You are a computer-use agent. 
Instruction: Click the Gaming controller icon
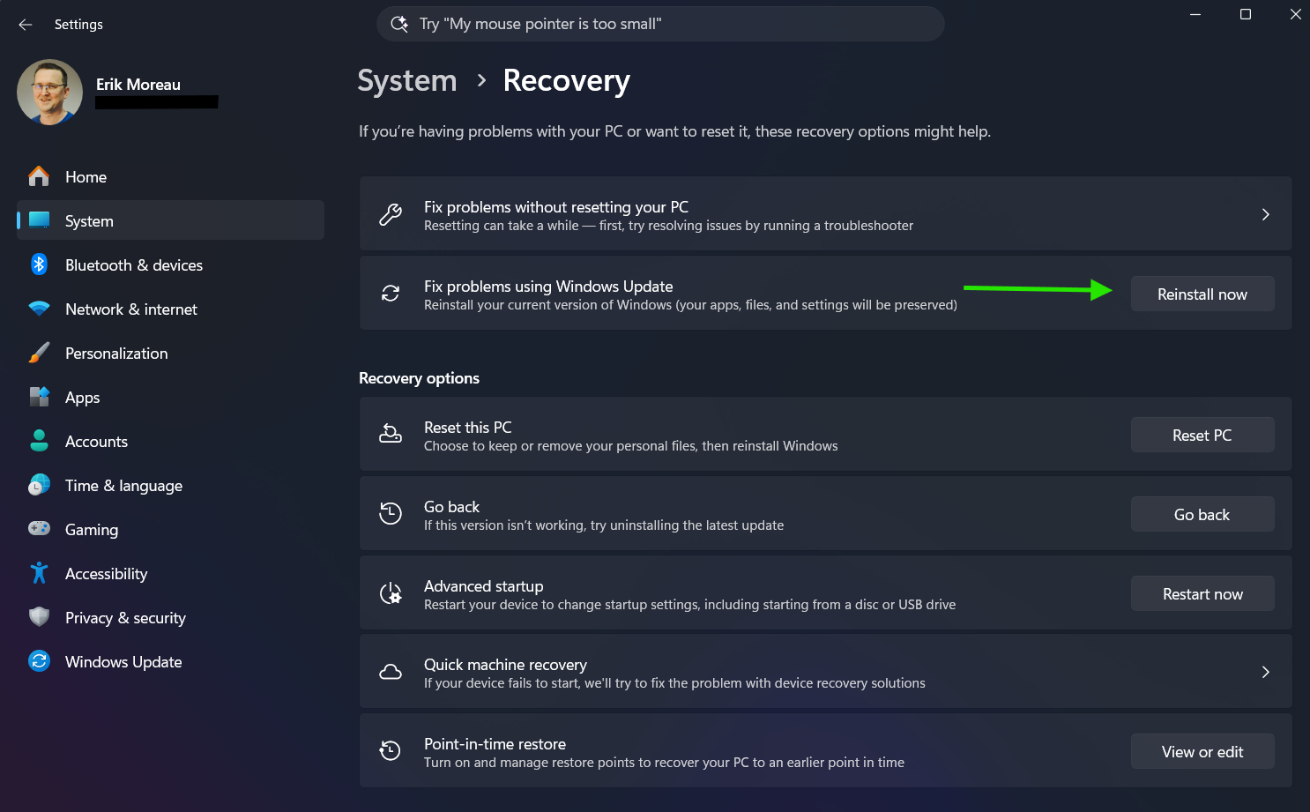(x=39, y=529)
